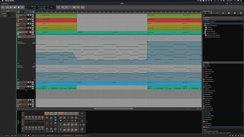Collapse System VST 2 Plug-ins folder
The image size is (244, 137).
pos(204,25)
